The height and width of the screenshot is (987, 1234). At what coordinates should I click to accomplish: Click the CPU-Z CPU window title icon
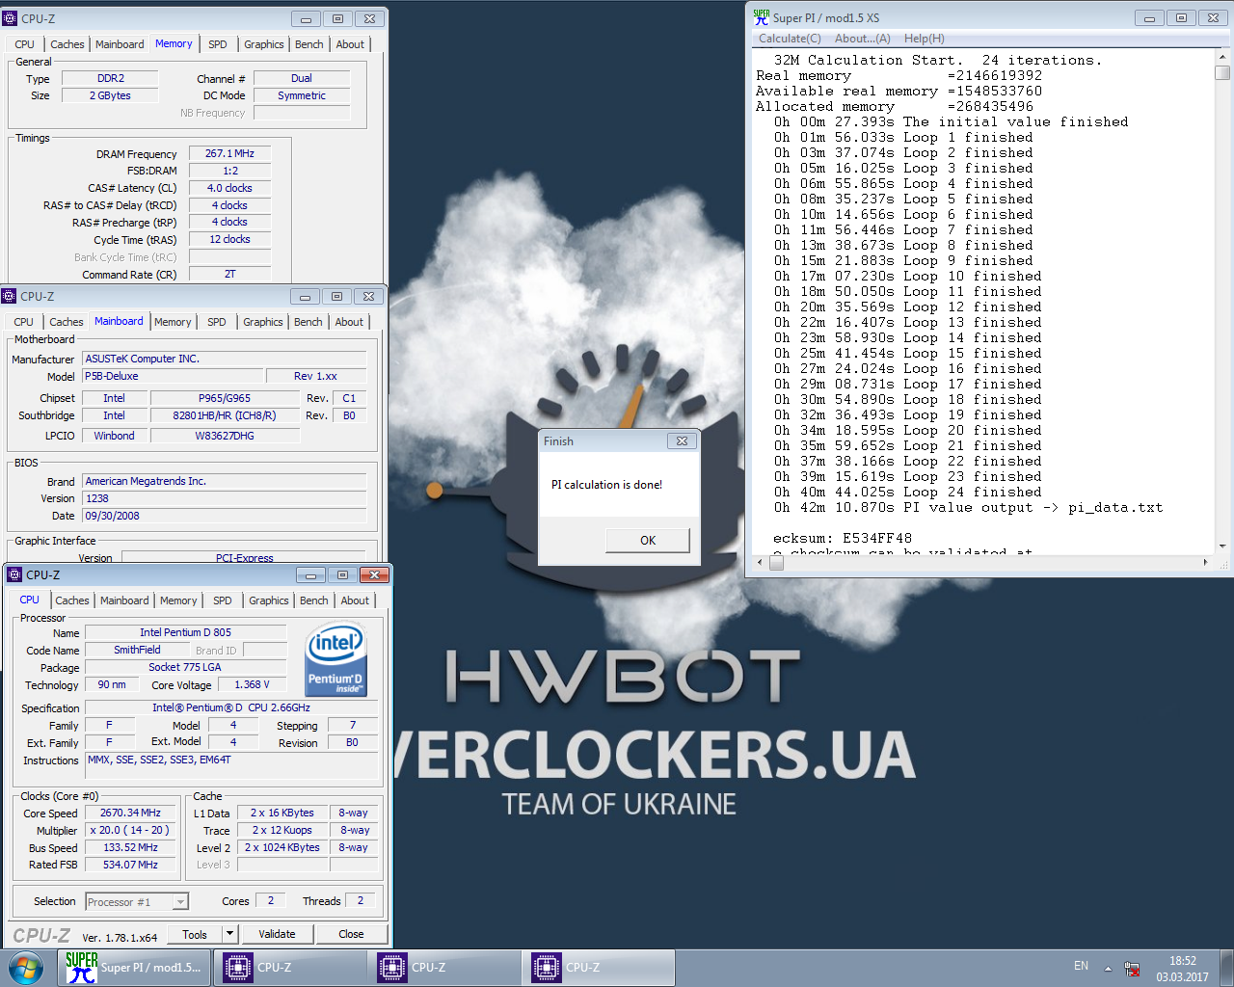(x=14, y=574)
